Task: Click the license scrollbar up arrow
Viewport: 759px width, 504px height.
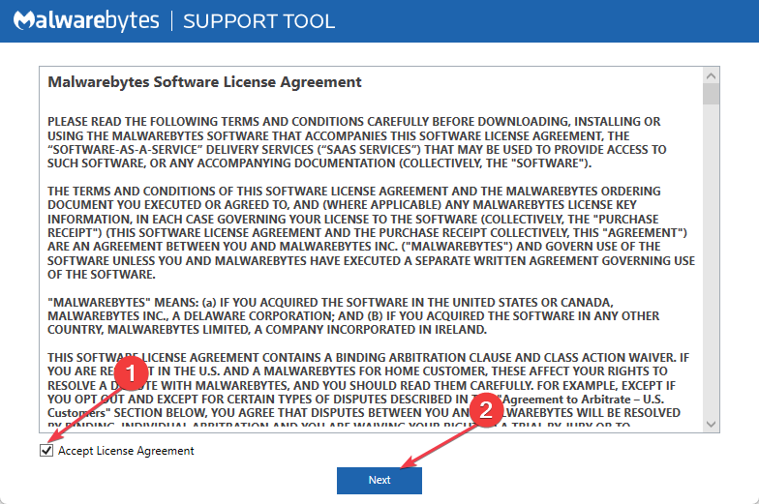Action: pyautogui.click(x=711, y=75)
